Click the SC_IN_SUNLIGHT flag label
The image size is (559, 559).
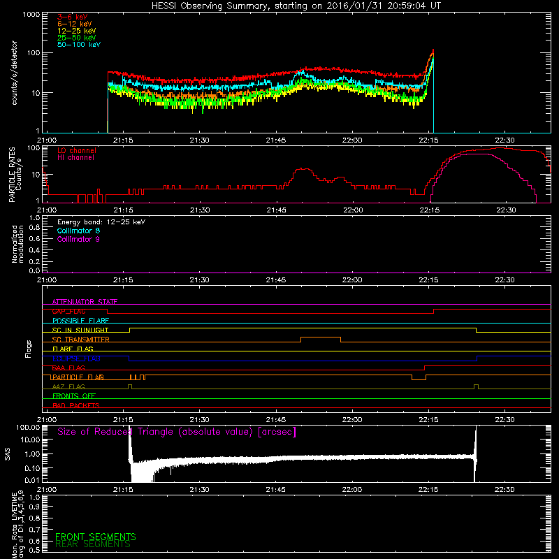[80, 330]
